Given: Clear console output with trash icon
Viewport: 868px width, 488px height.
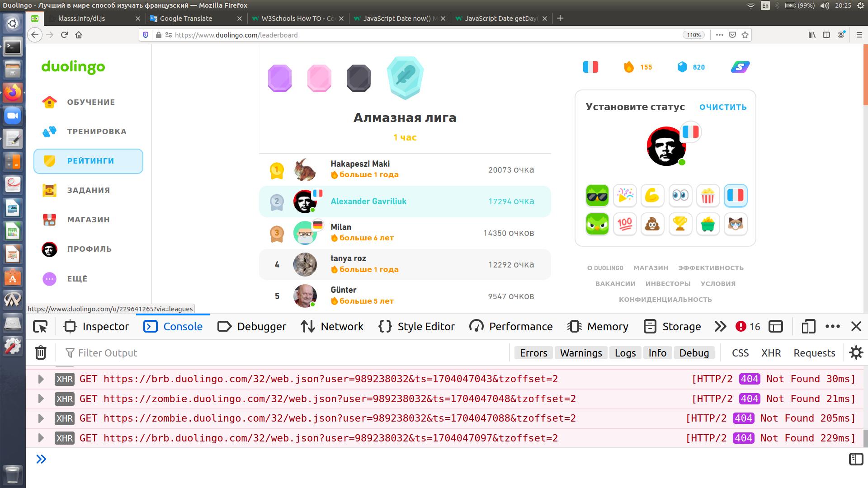Looking at the screenshot, I should [41, 352].
